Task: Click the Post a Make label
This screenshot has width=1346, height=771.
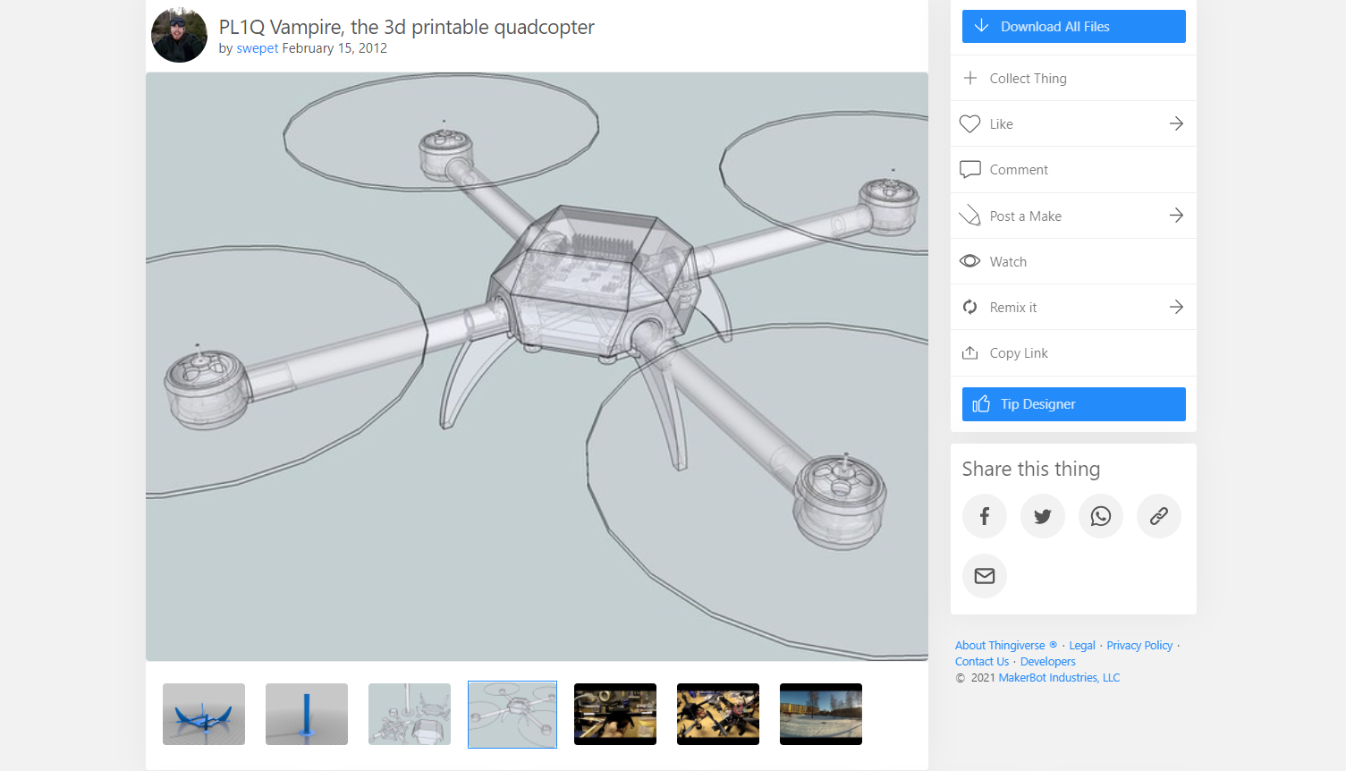Action: (x=1026, y=216)
